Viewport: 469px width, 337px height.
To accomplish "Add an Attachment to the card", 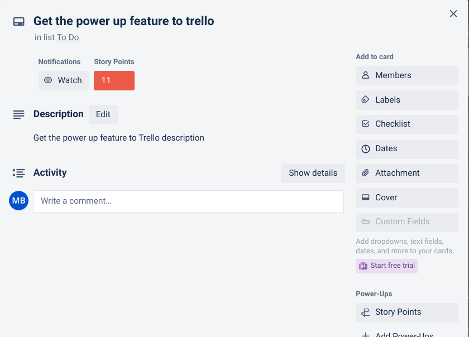I will point(407,173).
